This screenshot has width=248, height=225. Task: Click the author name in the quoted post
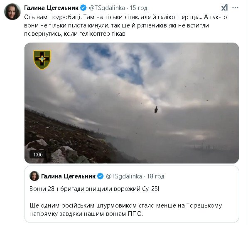click(x=68, y=176)
